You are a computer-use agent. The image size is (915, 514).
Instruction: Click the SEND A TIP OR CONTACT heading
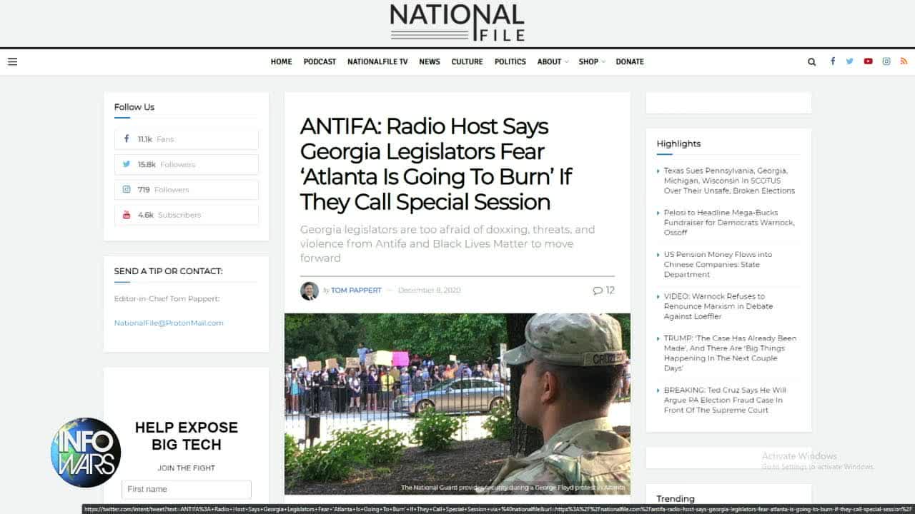169,271
